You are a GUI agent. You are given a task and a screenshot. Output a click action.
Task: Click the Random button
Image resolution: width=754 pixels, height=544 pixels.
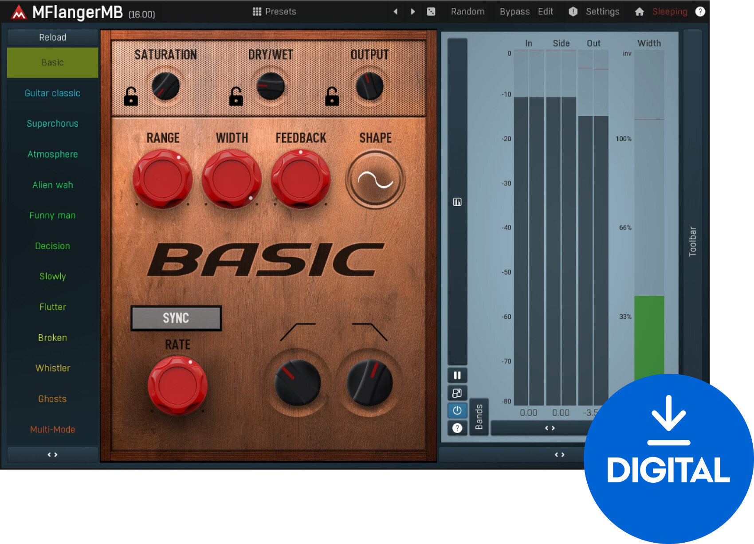(x=468, y=12)
